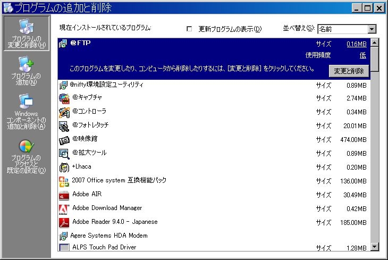Click the 2.74MB size value
388x260 pixels.
pos(356,98)
